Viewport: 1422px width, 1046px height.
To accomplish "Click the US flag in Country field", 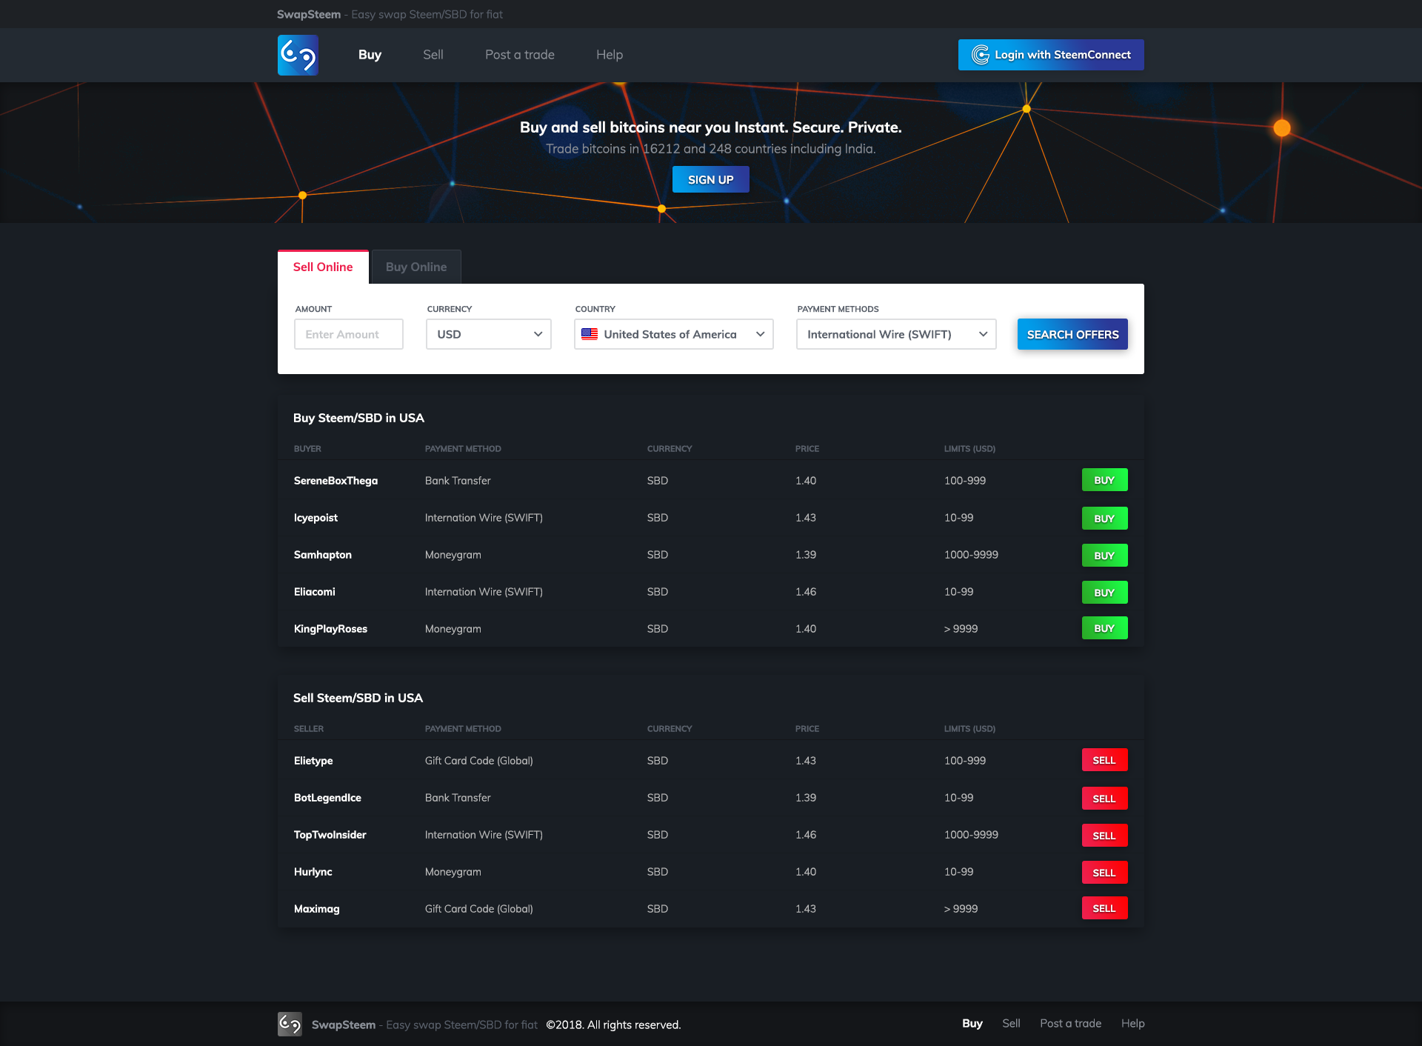I will 590,334.
